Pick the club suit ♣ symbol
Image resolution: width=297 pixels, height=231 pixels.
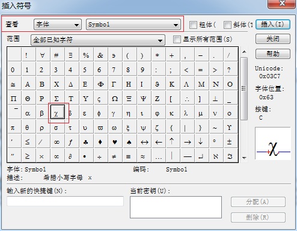click(86, 142)
